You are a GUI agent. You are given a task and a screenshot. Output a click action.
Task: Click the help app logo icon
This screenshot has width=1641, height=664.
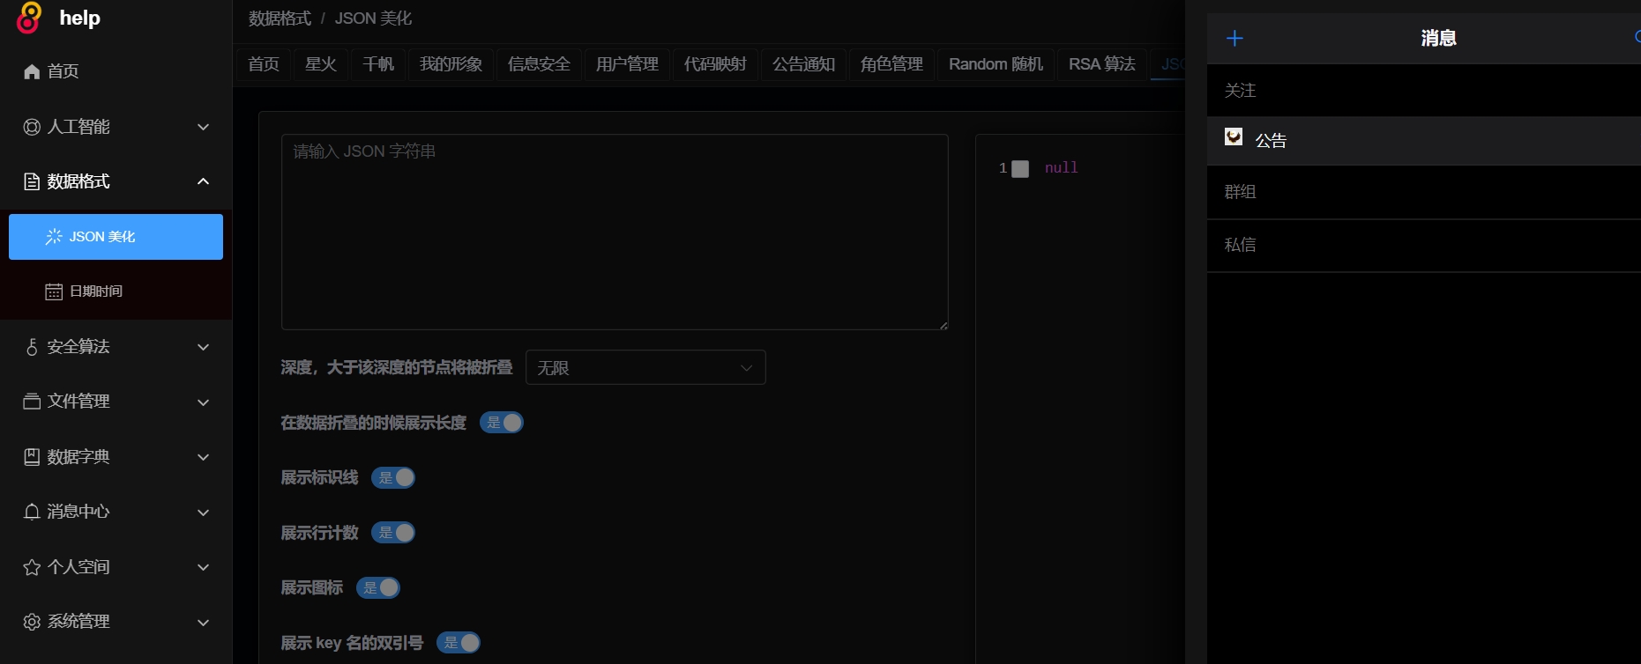(29, 18)
